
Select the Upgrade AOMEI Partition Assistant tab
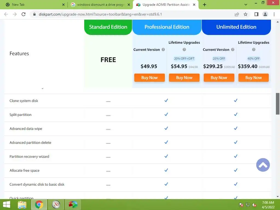(166, 5)
